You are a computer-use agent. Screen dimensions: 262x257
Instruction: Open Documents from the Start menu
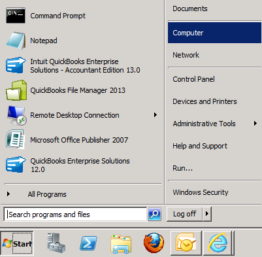pos(190,9)
